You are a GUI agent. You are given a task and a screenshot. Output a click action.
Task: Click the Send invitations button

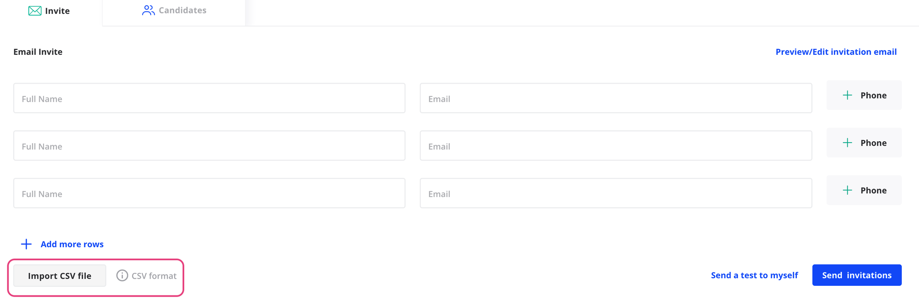857,275
